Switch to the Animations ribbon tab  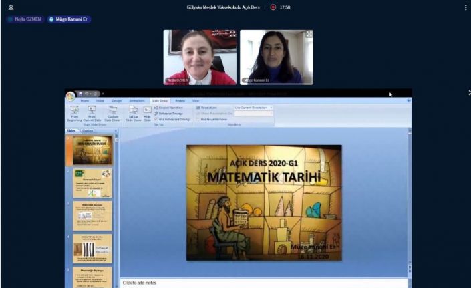pyautogui.click(x=137, y=101)
